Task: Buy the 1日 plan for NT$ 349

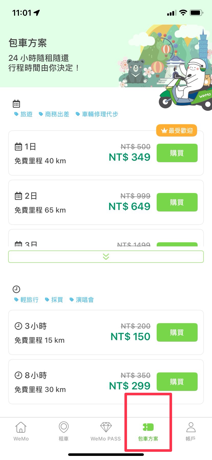Action: (x=177, y=153)
